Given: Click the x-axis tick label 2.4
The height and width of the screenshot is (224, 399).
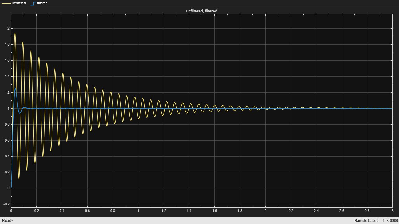Looking at the screenshot, I should tap(316, 211).
